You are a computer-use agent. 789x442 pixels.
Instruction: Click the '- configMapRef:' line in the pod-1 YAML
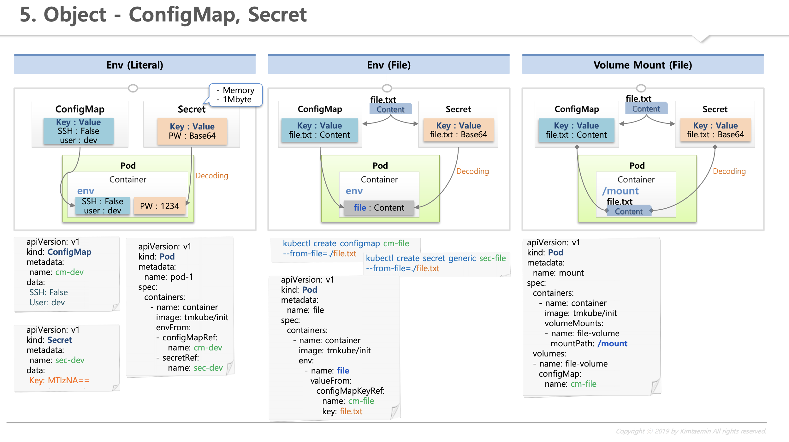coord(187,337)
